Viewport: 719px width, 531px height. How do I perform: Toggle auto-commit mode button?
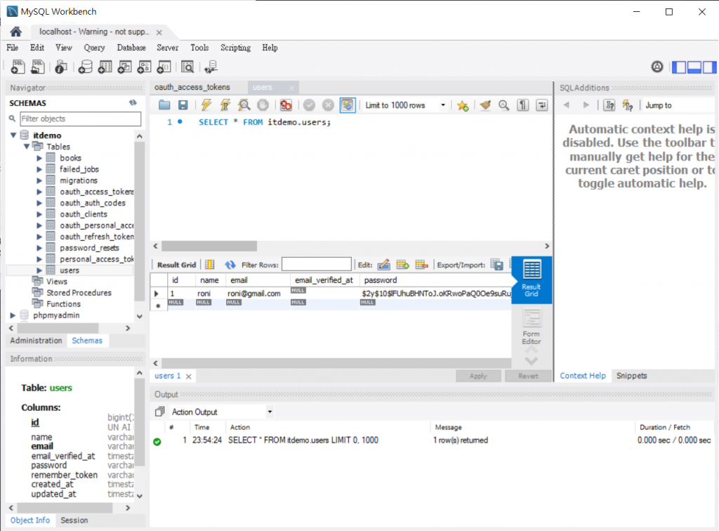pyautogui.click(x=347, y=105)
